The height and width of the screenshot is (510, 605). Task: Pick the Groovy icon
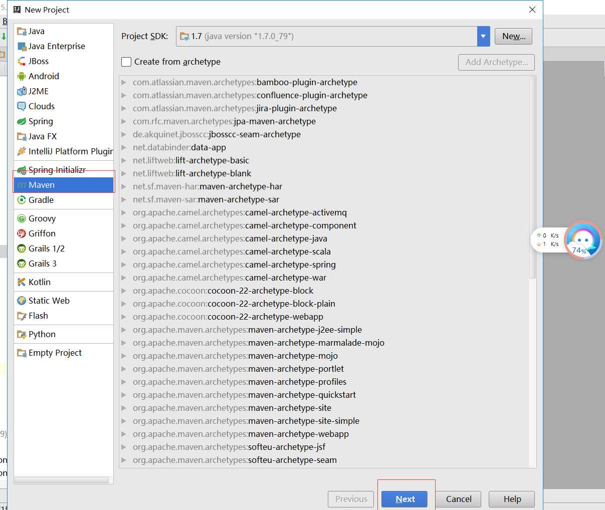22,218
